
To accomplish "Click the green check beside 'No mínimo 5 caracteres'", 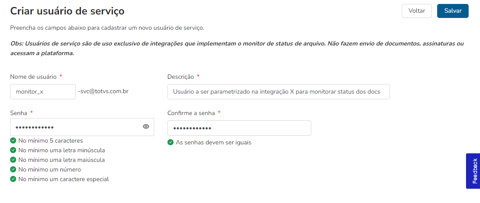I will coord(13,140).
